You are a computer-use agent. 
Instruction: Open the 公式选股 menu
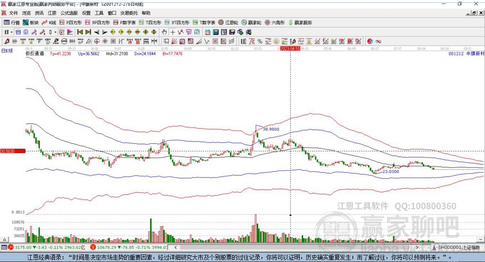click(69, 13)
